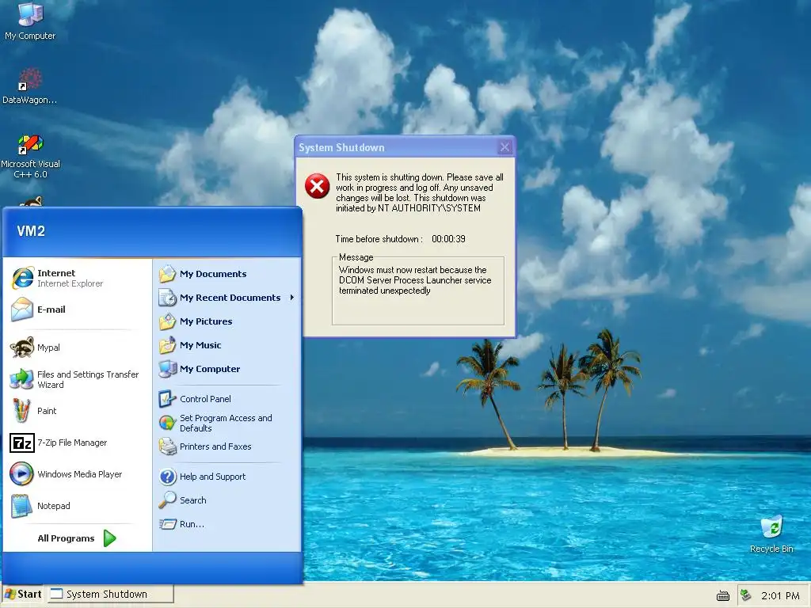Click Set Program Access and Defaults label
Screen dimensions: 811x608
[226, 423]
